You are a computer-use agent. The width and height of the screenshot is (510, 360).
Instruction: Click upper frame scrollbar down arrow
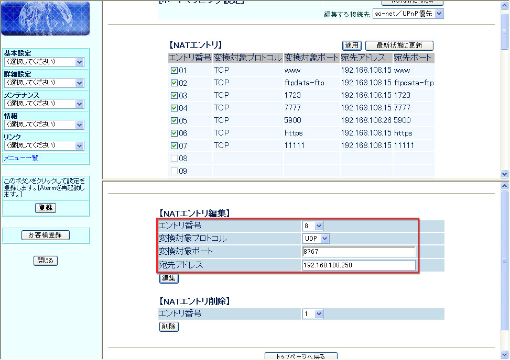click(504, 174)
